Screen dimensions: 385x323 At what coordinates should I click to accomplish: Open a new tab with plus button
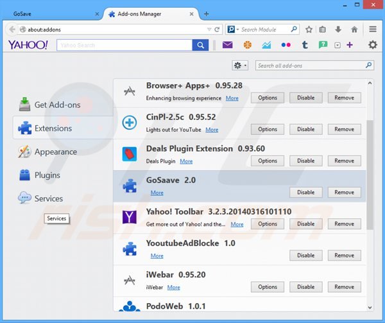pos(206,14)
